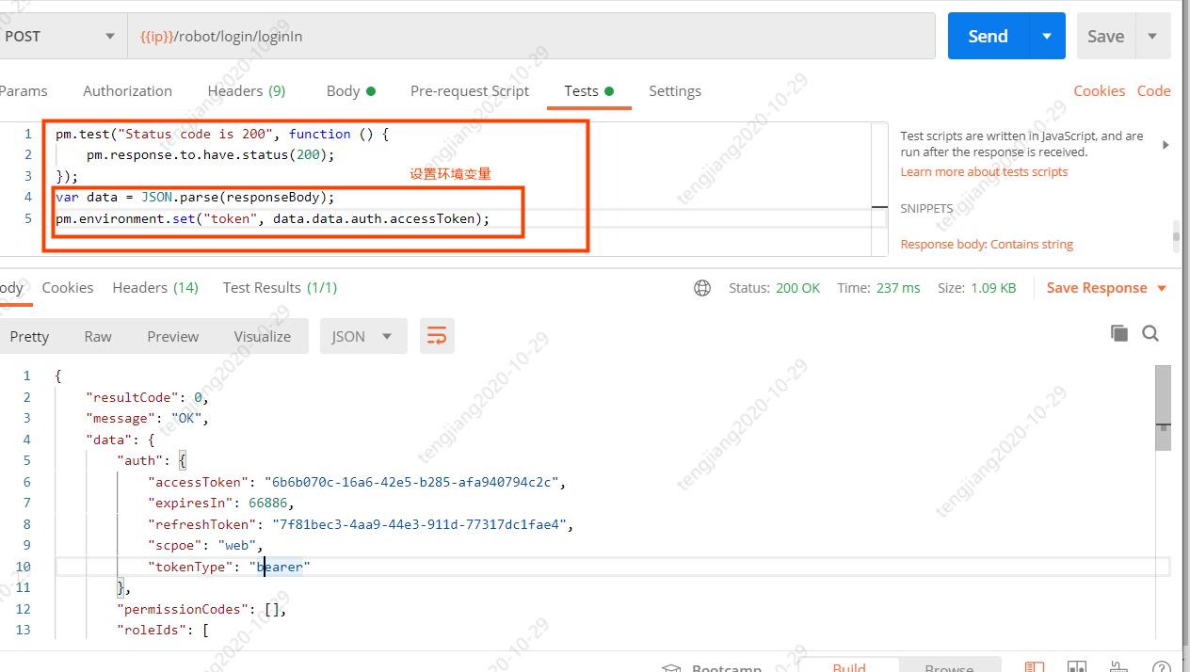
Task: Open the Params tab
Action: pyautogui.click(x=24, y=91)
